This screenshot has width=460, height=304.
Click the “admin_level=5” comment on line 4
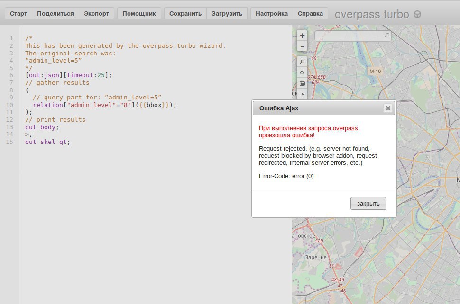pyautogui.click(x=54, y=61)
